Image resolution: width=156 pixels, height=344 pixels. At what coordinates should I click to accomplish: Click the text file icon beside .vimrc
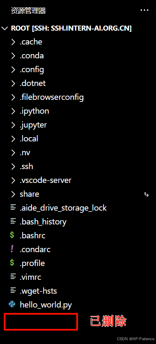click(x=13, y=276)
